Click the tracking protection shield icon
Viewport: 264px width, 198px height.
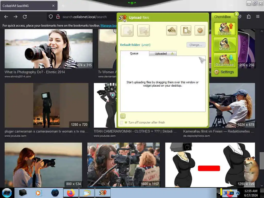(51, 17)
